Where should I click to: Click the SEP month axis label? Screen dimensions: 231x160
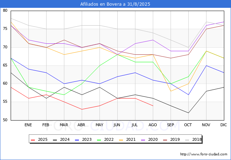(x=171, y=125)
